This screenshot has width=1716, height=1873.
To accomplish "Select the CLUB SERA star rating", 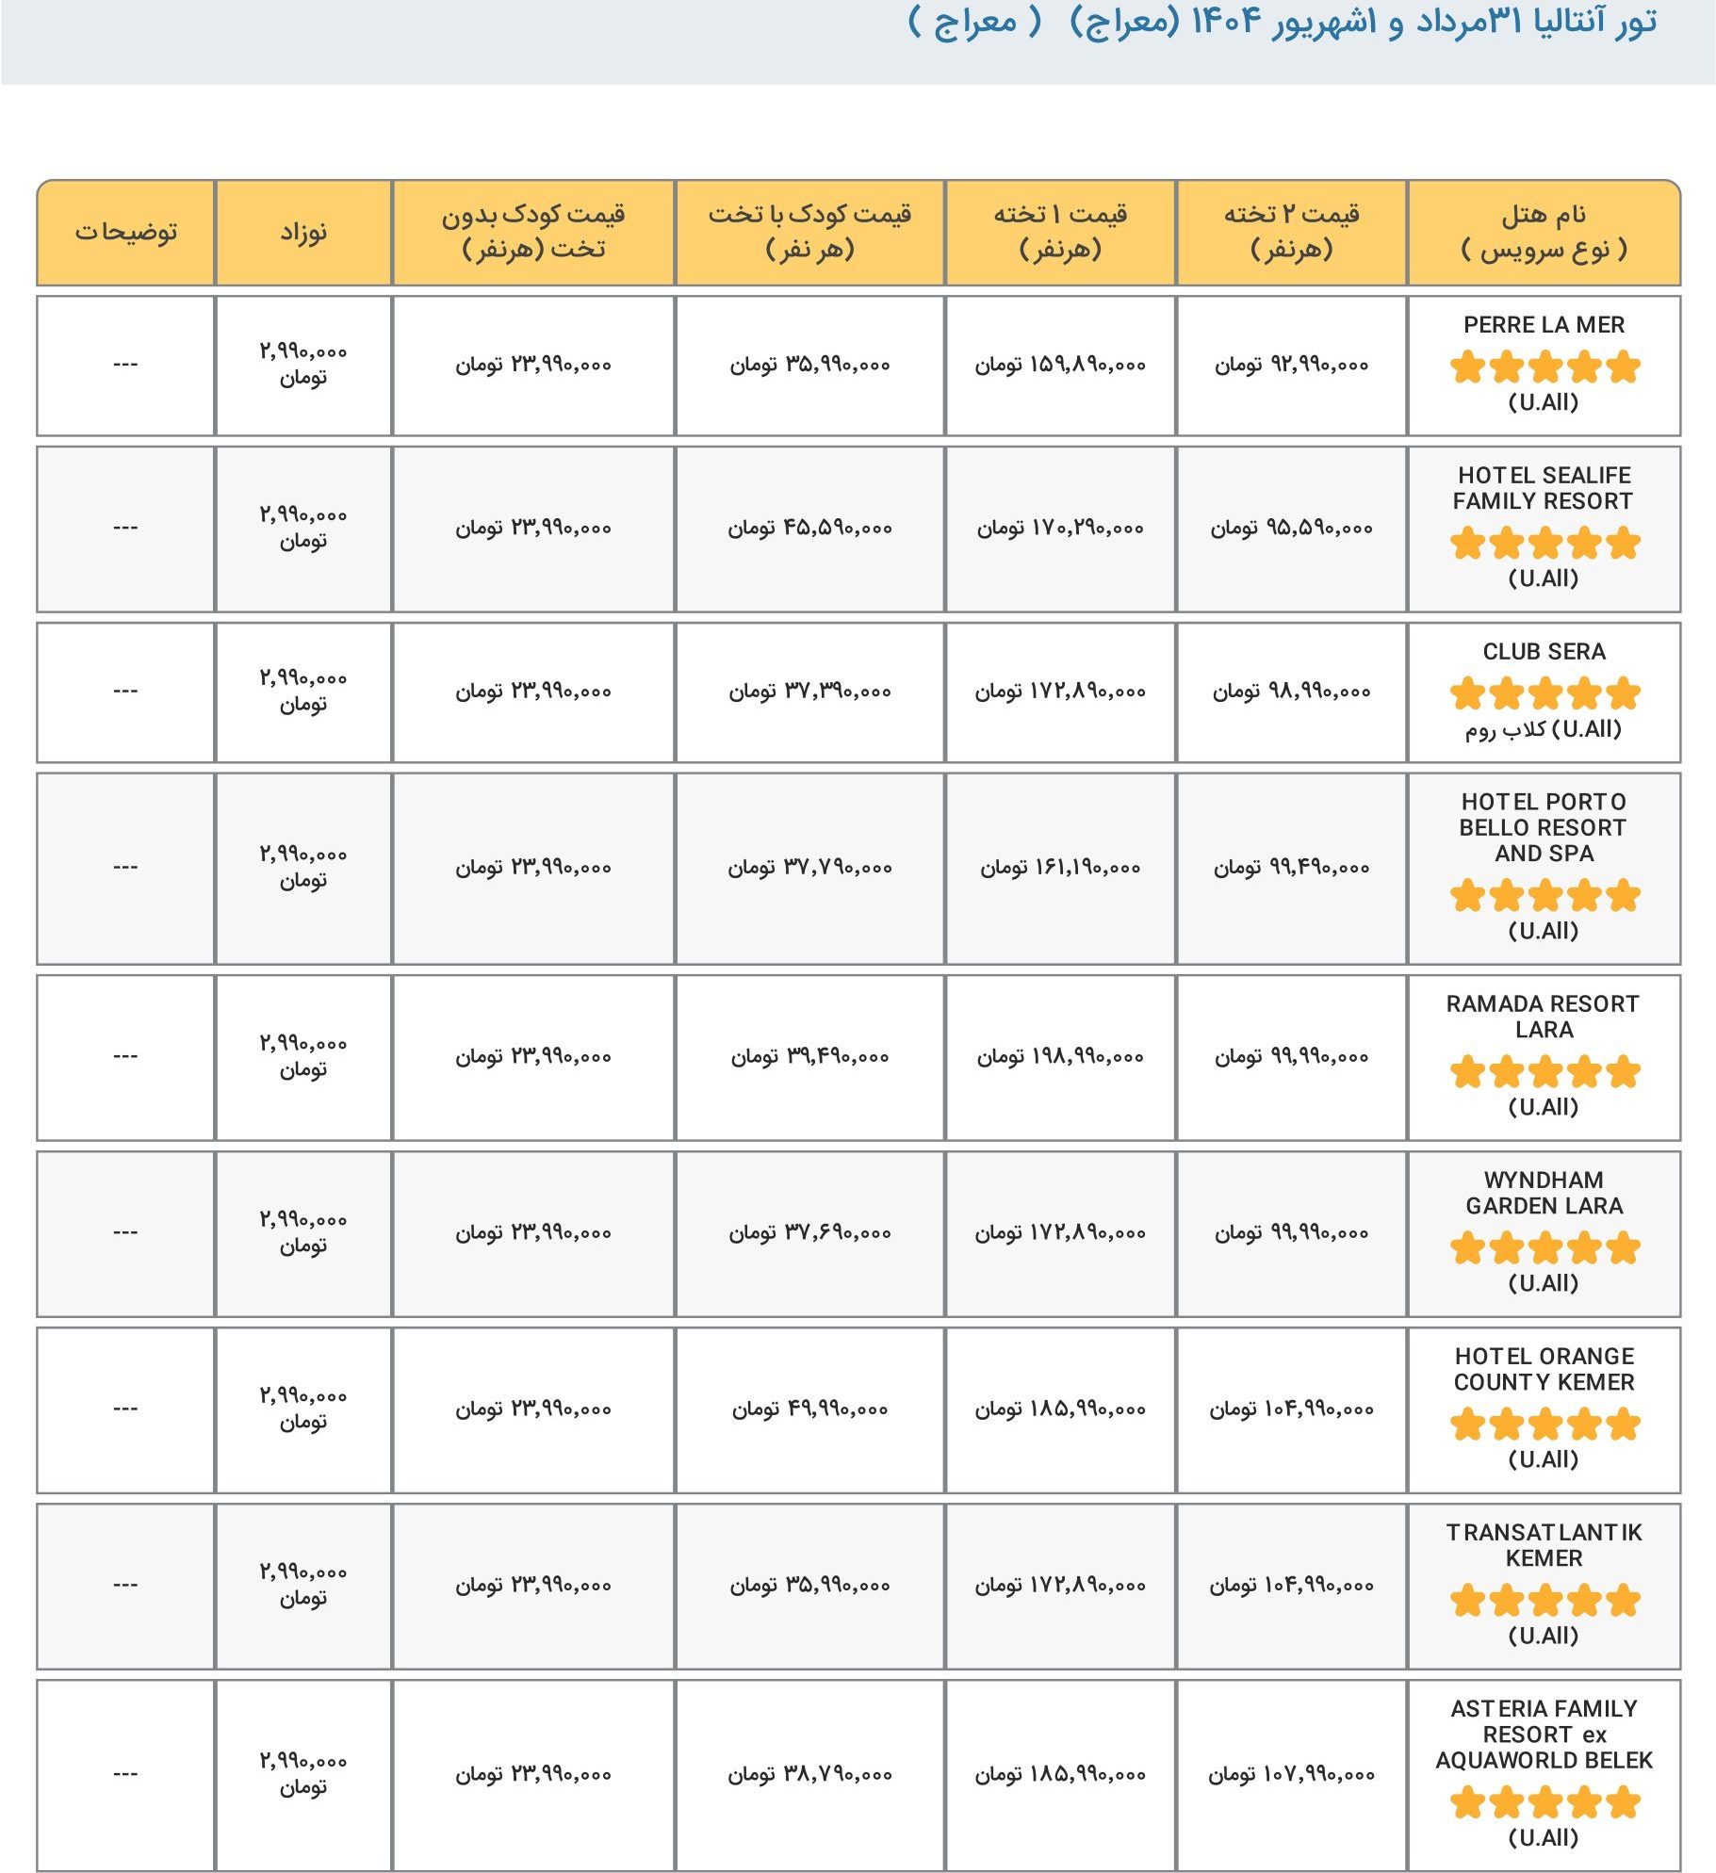I will pyautogui.click(x=1544, y=693).
